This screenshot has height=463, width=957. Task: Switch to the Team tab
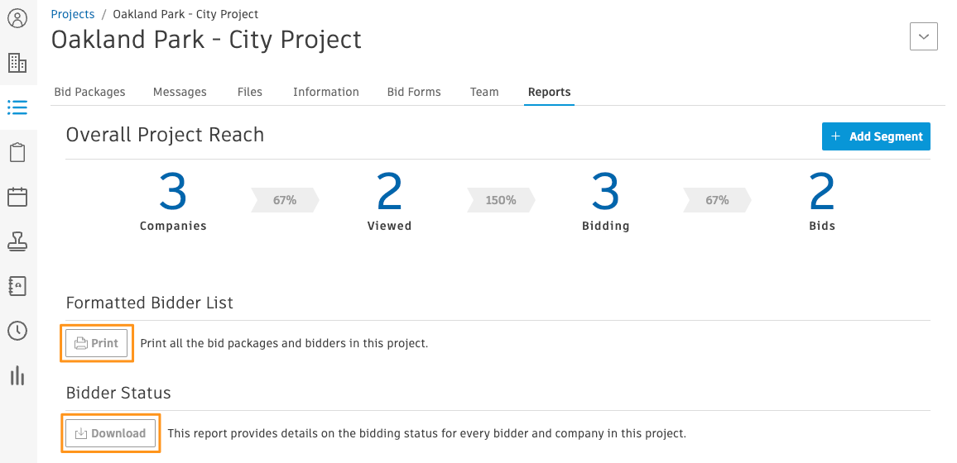[484, 92]
